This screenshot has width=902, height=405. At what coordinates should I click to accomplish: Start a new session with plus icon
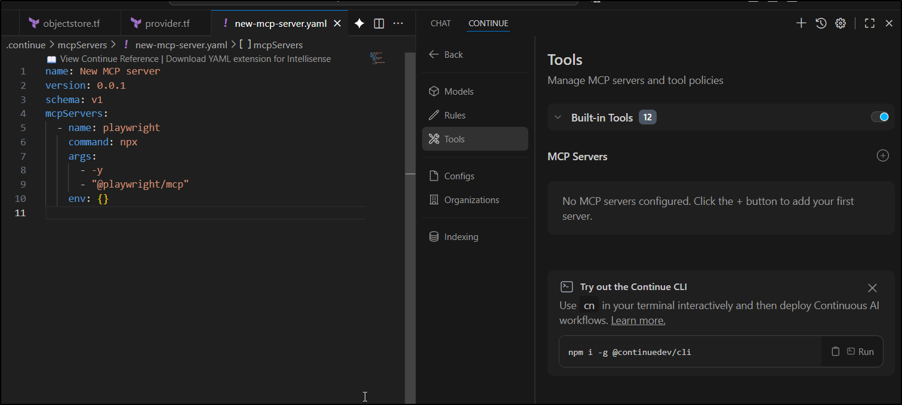[x=801, y=23]
